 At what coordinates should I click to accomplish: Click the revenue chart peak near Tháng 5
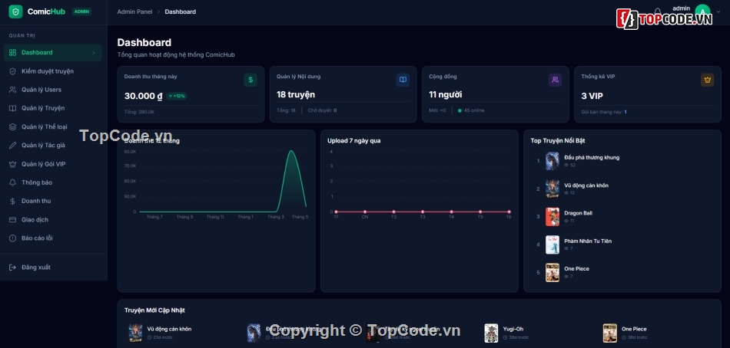[x=291, y=151]
